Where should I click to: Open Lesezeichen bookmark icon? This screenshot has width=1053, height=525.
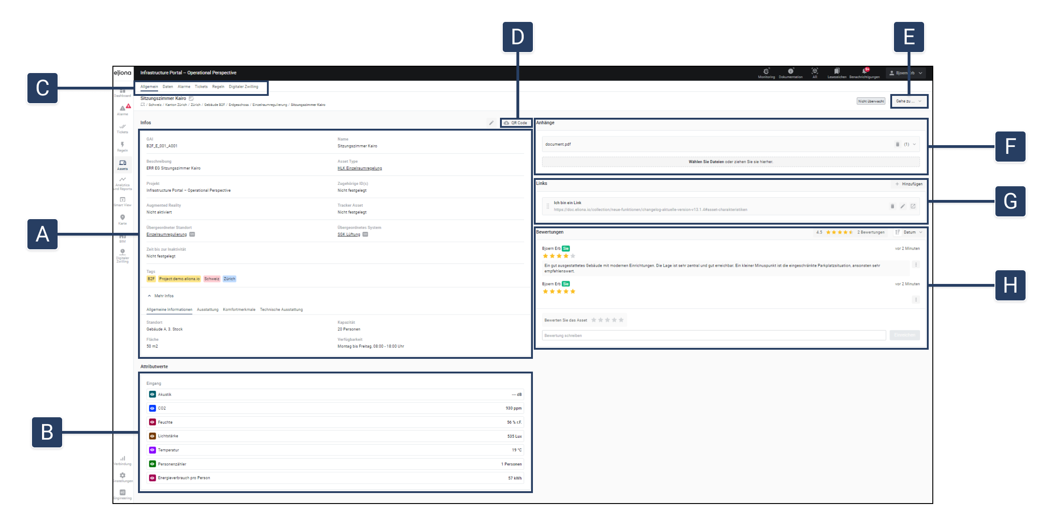(836, 71)
